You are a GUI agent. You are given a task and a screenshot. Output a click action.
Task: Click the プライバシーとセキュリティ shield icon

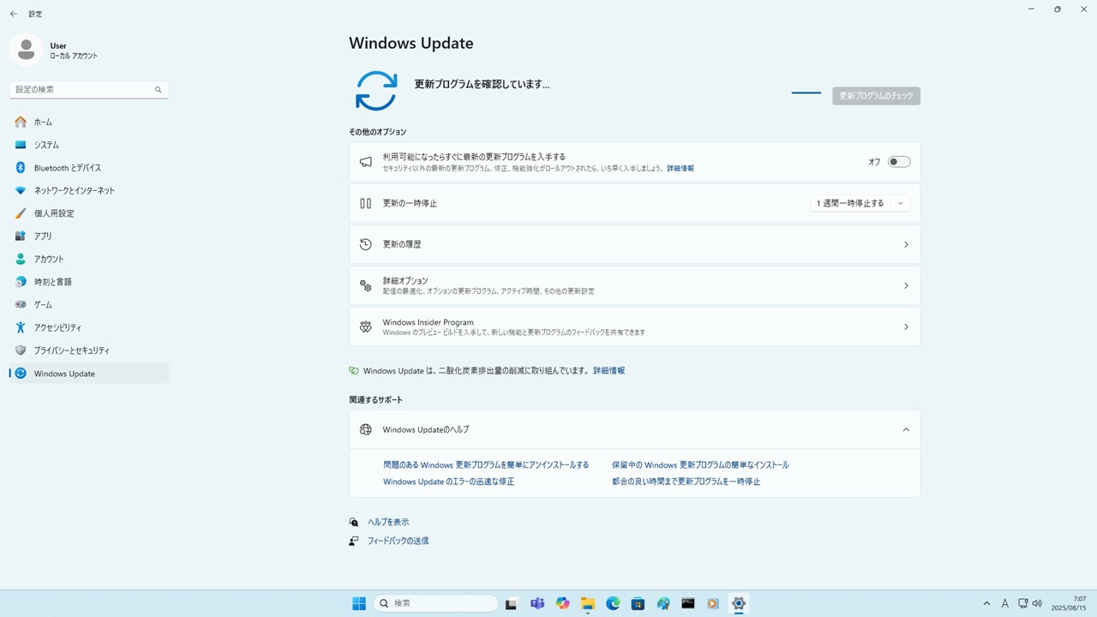tap(21, 350)
